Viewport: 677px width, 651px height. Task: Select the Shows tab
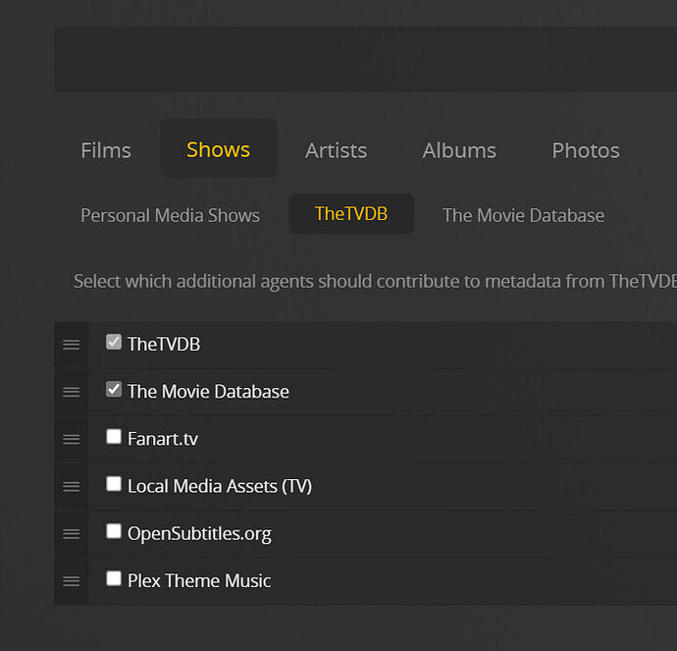(219, 148)
